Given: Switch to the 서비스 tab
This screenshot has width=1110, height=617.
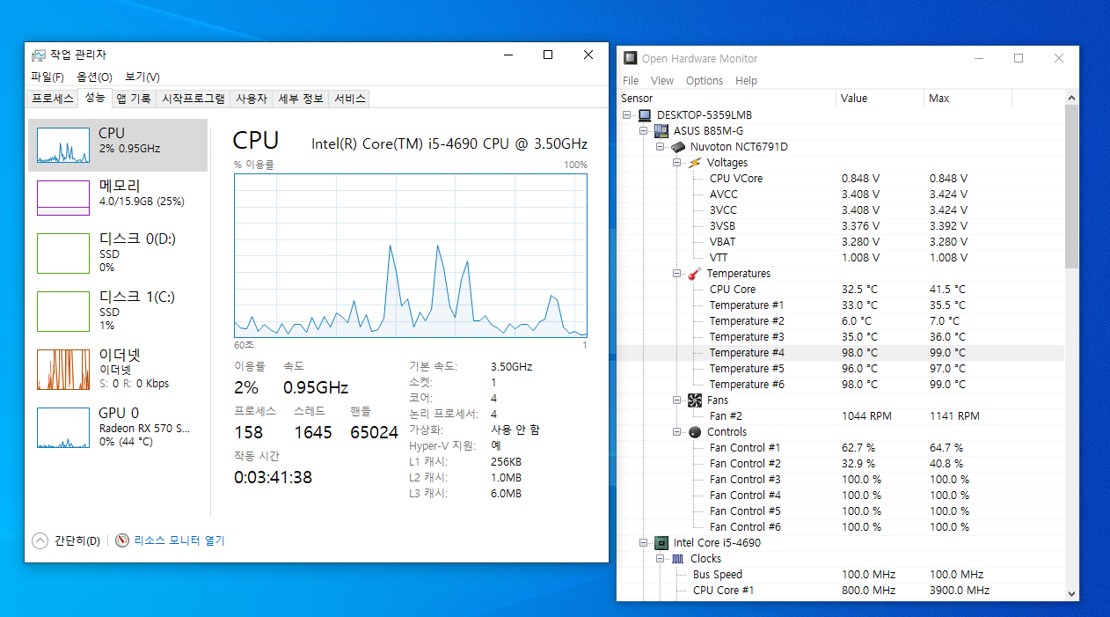Looking at the screenshot, I should pos(349,99).
